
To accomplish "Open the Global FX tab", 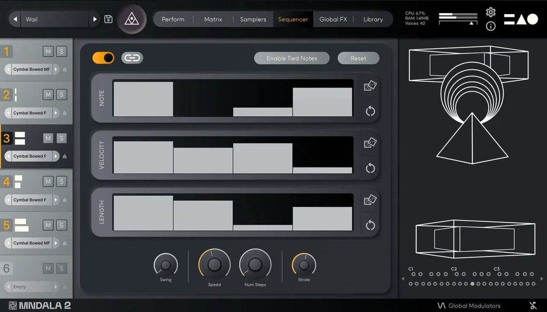I will tap(333, 19).
